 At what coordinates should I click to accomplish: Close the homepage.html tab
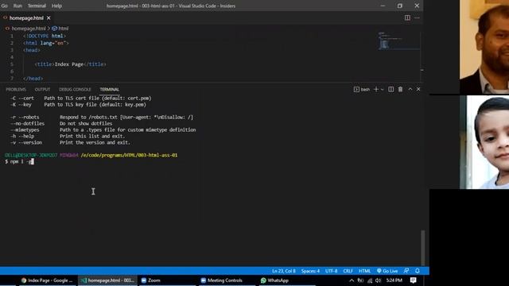coord(49,18)
